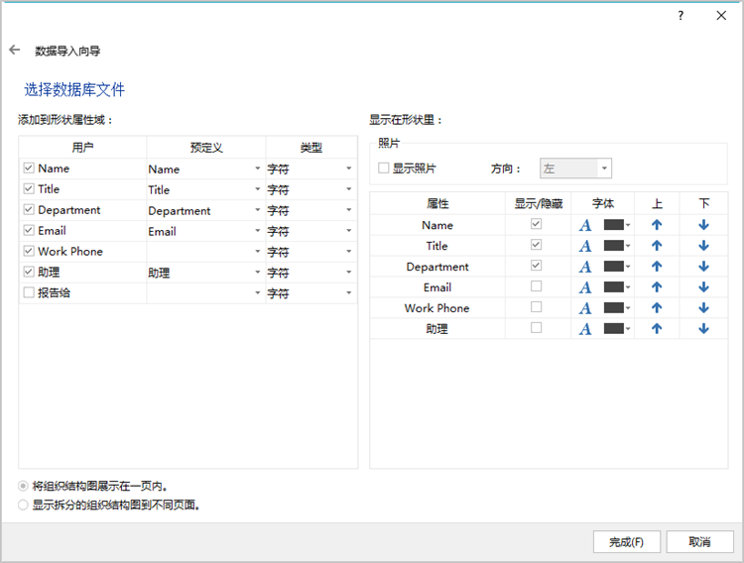Click the help question mark icon
Viewport: 744px width, 563px height.
(x=681, y=16)
